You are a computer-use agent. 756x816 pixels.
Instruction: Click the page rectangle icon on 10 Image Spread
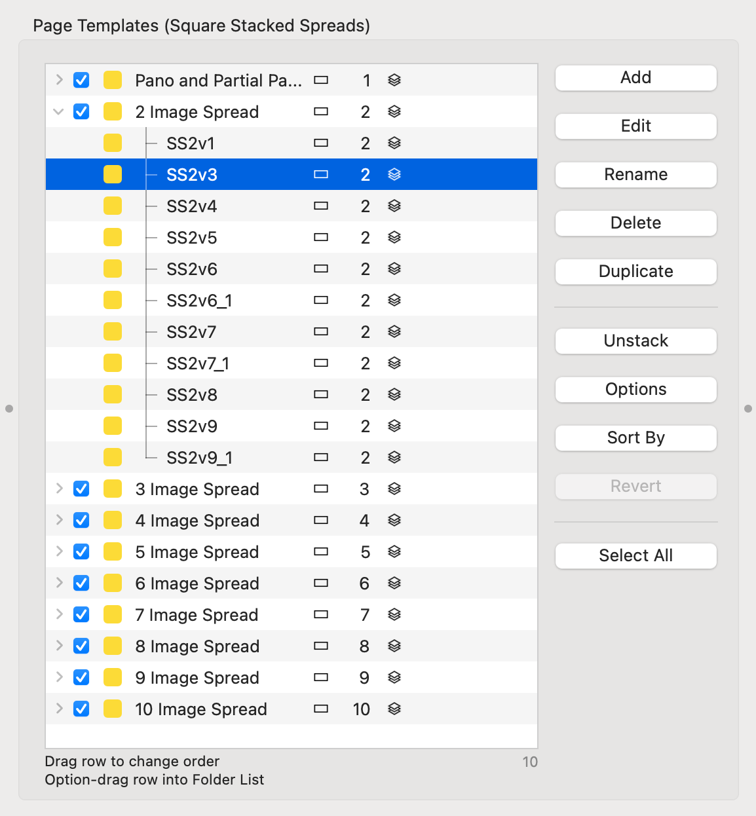point(320,709)
